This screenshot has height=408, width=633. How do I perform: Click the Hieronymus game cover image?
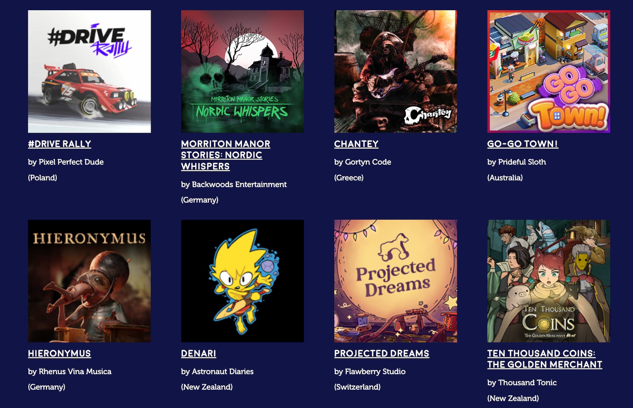click(x=89, y=281)
